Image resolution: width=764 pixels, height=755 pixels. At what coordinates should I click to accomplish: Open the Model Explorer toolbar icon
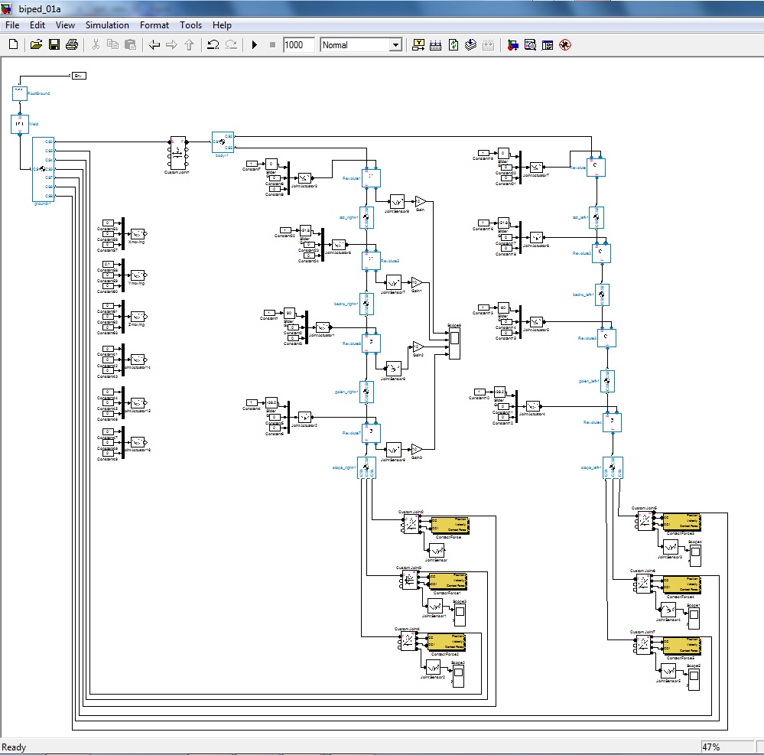coord(529,45)
